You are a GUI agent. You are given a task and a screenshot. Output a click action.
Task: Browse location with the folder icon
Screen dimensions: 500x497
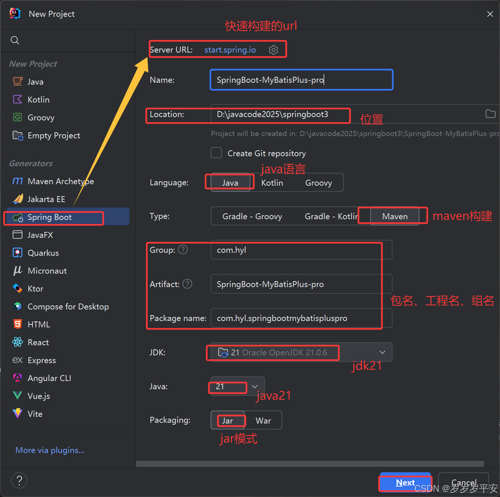(491, 114)
